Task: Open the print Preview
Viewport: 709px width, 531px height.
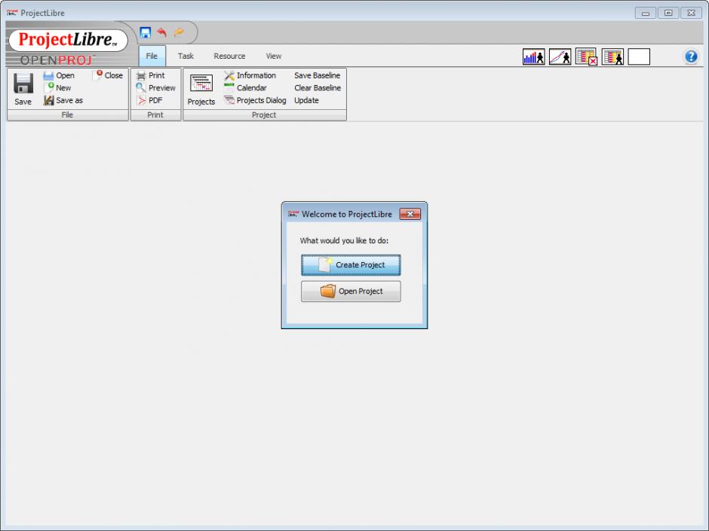Action: click(156, 87)
